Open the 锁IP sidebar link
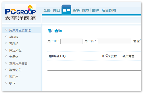 (x=12, y=83)
